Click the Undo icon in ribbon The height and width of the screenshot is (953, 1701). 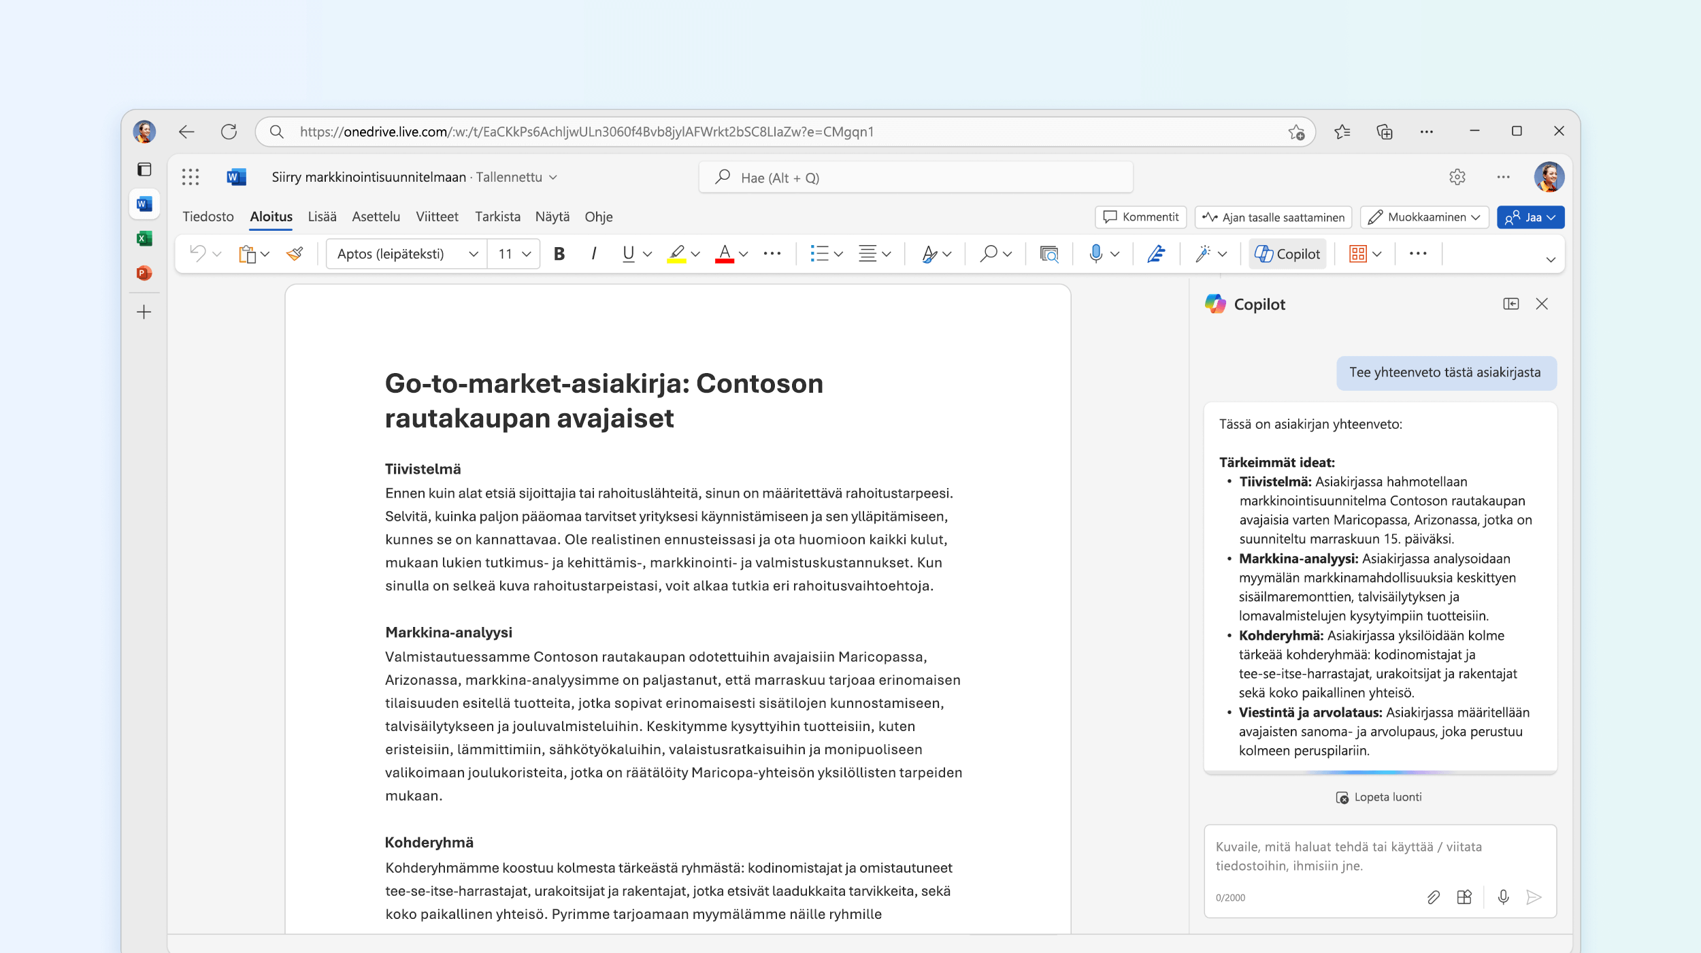[198, 254]
